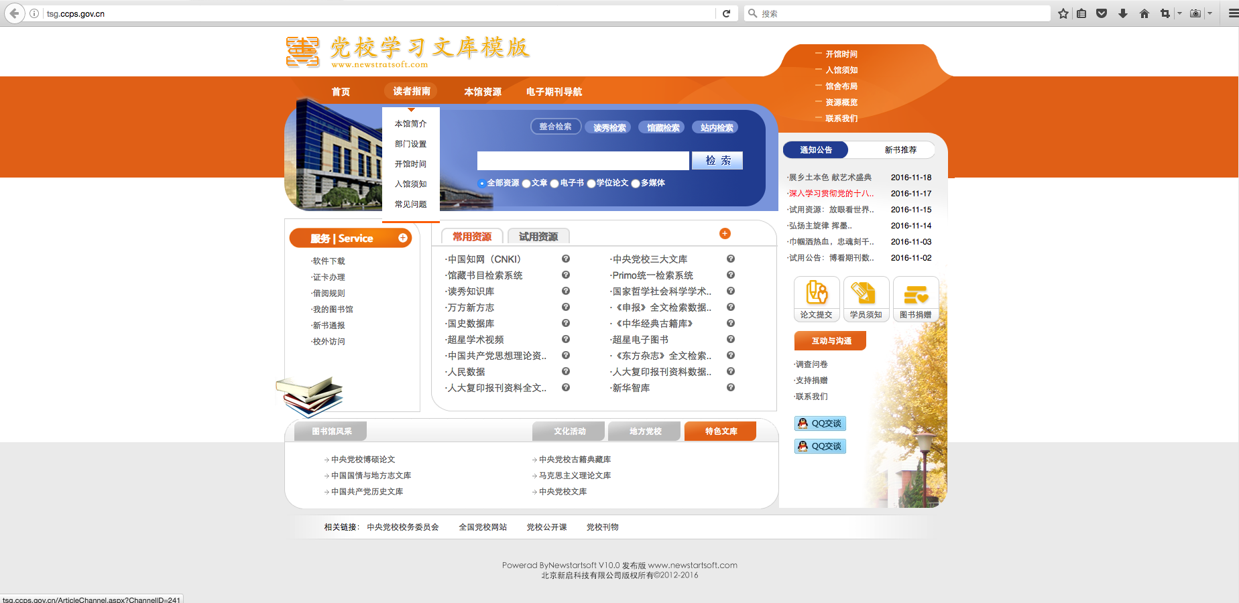Viewport: 1239px width, 603px height.
Task: Select the 多媒体 radio button
Action: (636, 184)
